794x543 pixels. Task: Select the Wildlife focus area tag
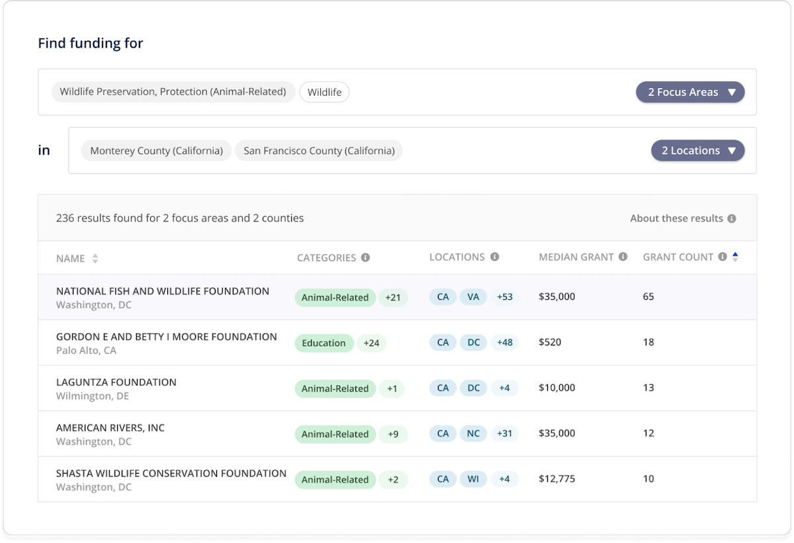coord(324,92)
